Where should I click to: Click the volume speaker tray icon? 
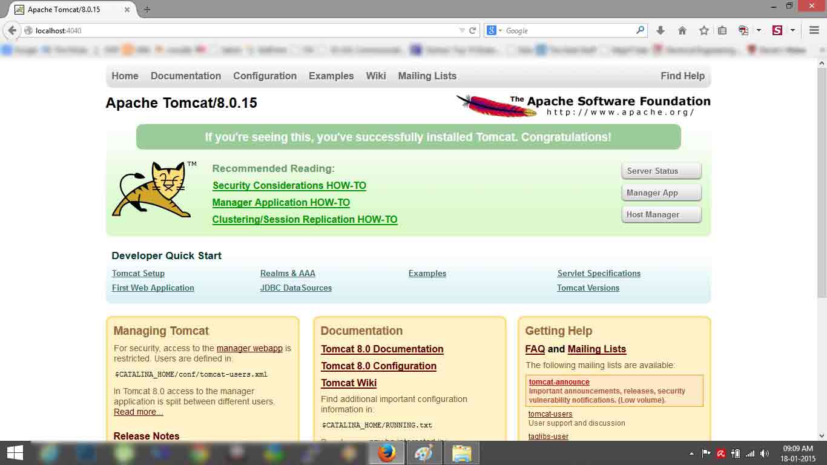pyautogui.click(x=765, y=453)
